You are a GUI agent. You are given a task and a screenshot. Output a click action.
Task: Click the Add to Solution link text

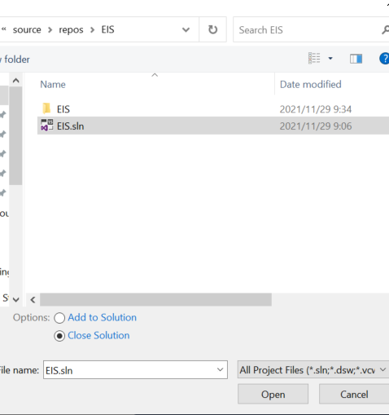pyautogui.click(x=102, y=317)
